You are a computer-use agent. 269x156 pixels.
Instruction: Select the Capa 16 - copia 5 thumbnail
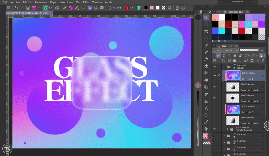tap(232, 98)
